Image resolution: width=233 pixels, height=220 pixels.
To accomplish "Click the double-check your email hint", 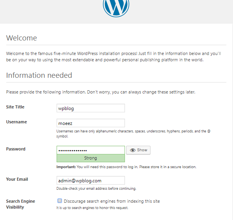I will (x=96, y=189).
